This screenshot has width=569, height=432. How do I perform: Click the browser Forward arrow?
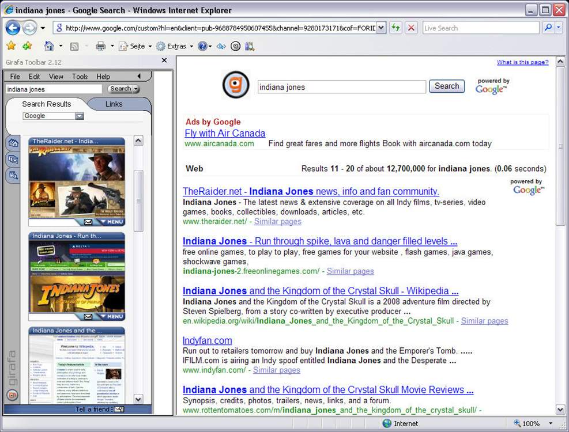[x=30, y=28]
